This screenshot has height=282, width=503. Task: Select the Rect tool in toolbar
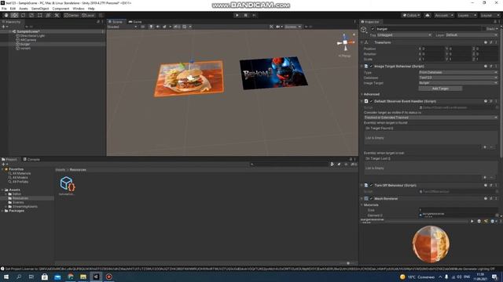[x=40, y=15]
